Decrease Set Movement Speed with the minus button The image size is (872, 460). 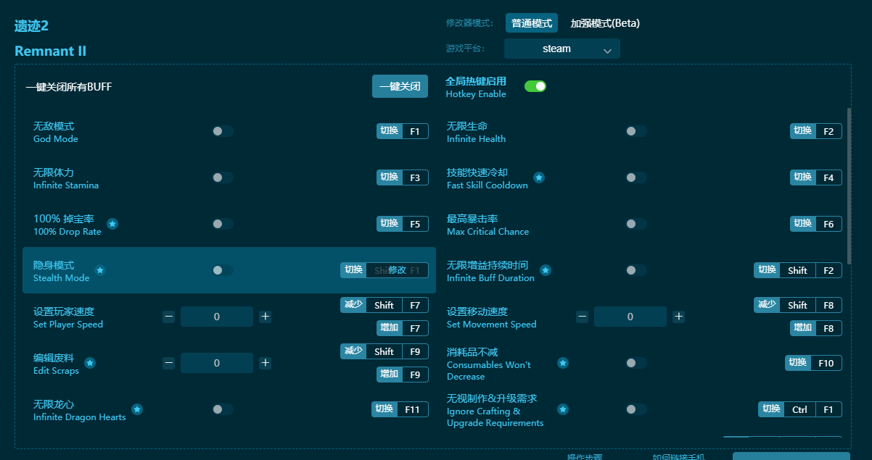581,317
